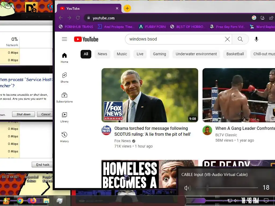Select the Live filter chip
This screenshot has width=275, height=206.
pos(140,54)
